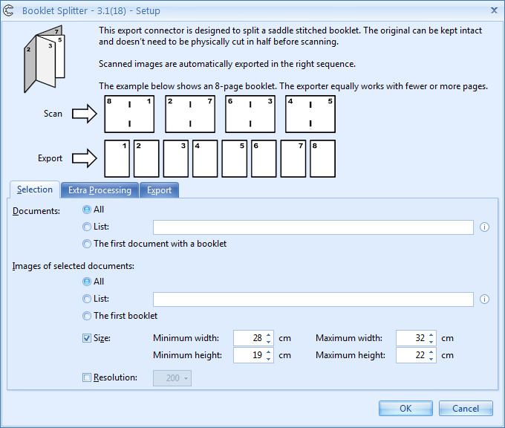Close the Booklet Splitter setup dialog
Image resolution: width=505 pixels, height=428 pixels.
(494, 10)
